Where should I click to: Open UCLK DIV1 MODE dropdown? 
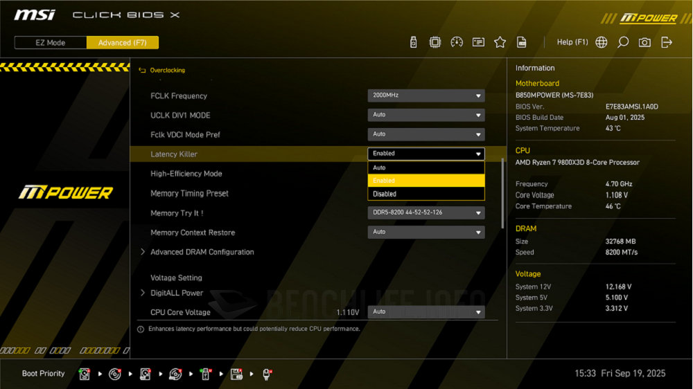click(426, 115)
